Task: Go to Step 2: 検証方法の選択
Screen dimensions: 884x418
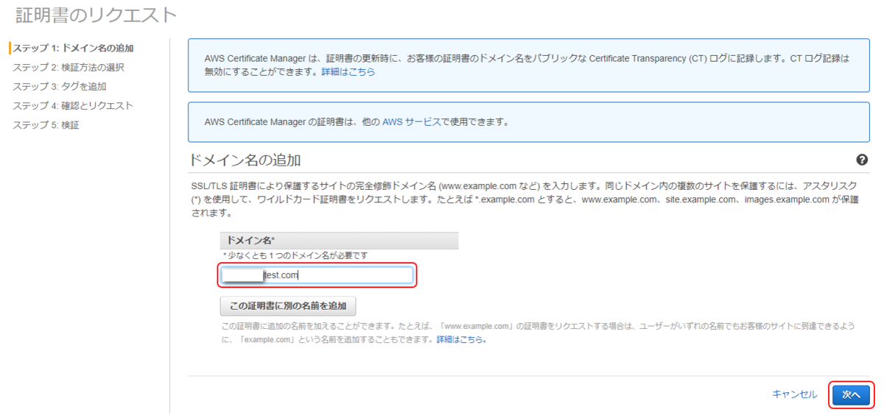Action: click(69, 68)
